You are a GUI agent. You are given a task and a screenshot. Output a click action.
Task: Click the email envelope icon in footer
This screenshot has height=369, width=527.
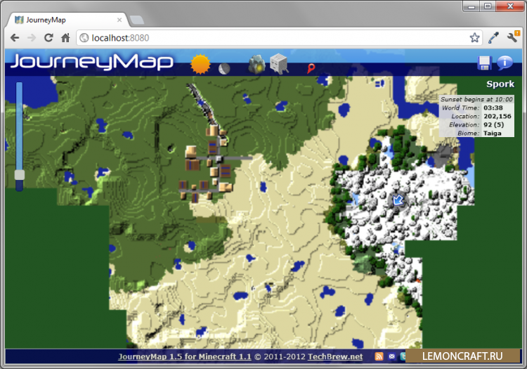(391, 357)
